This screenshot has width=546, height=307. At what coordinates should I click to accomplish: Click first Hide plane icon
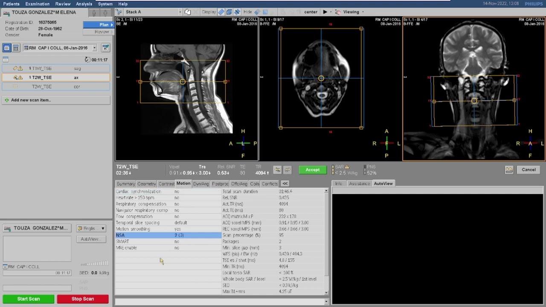[257, 12]
